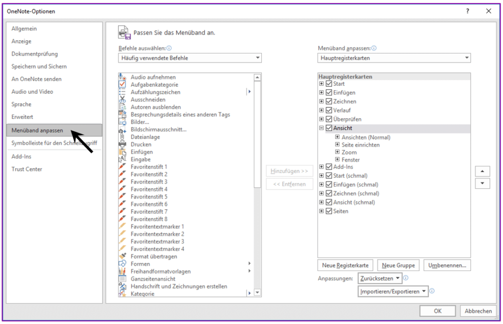This screenshot has width=503, height=324.
Task: Click the Abbrechen button
Action: [478, 311]
